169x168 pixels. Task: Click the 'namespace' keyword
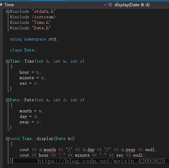click(x=35, y=39)
